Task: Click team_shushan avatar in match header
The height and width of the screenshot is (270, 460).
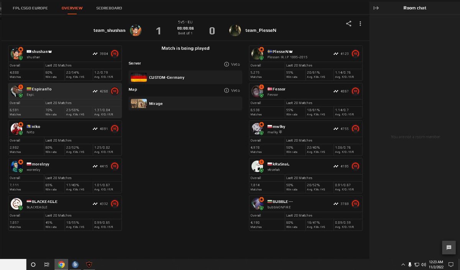Action: point(136,30)
